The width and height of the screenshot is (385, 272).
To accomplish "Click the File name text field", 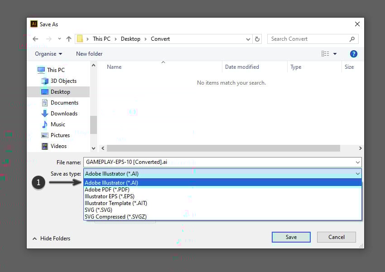I will tap(217, 162).
